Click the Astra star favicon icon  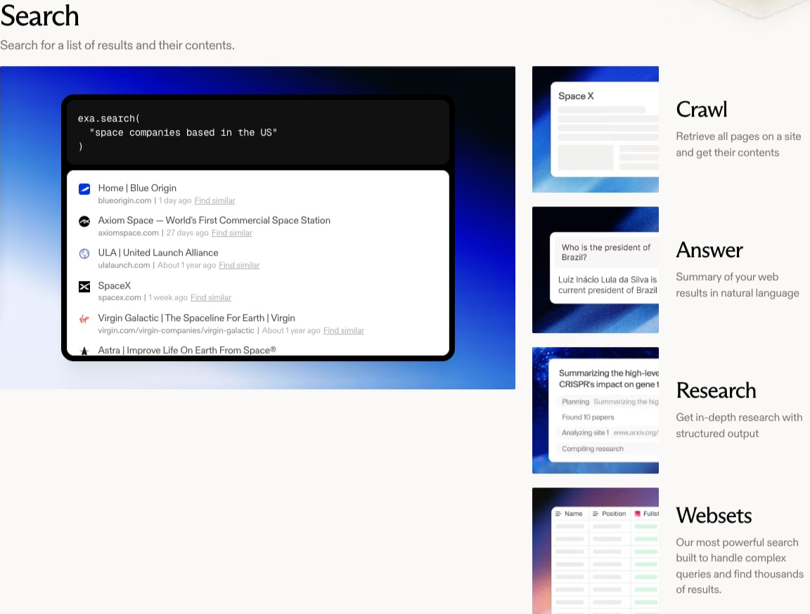coord(84,351)
